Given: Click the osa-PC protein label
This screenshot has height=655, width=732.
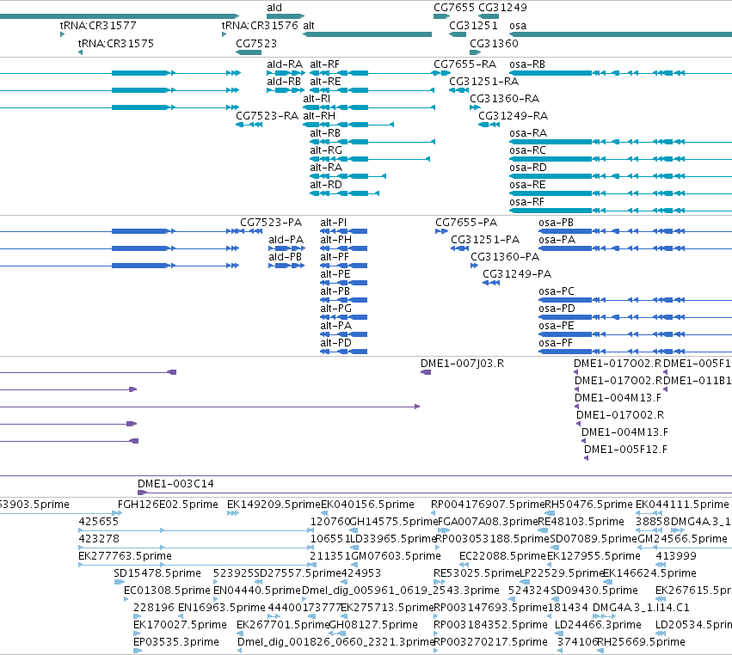Looking at the screenshot, I should coord(557,291).
